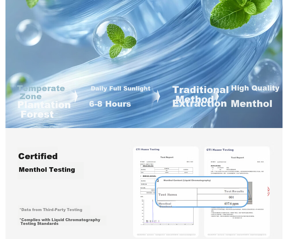
Task: Click the arrow after Traditional Method Extraction
Action: [217, 96]
